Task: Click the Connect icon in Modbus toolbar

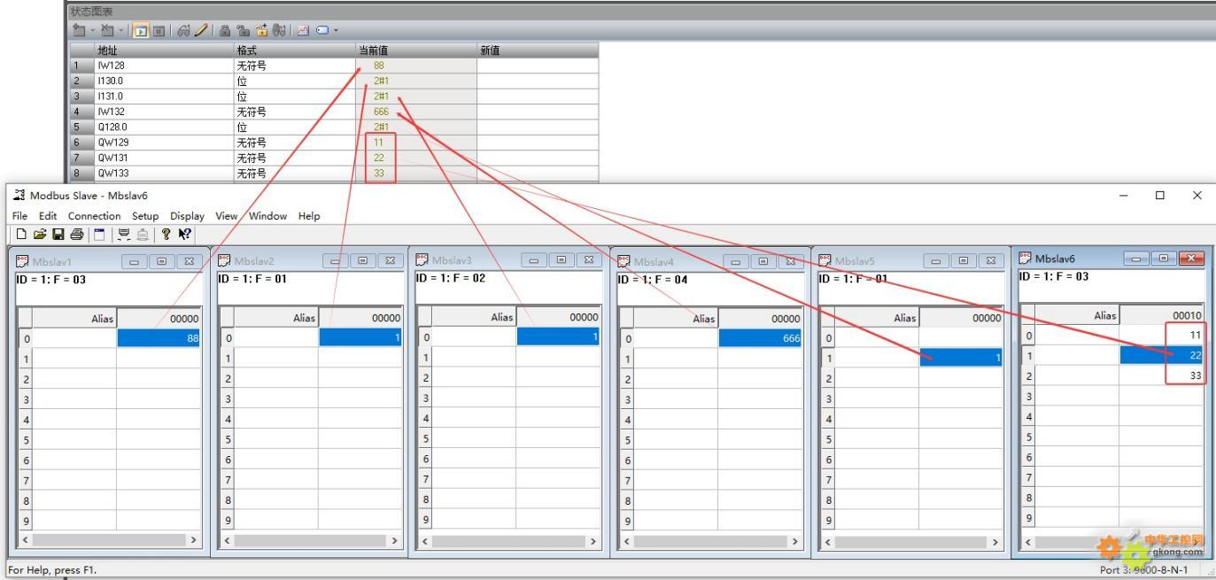Action: [123, 234]
